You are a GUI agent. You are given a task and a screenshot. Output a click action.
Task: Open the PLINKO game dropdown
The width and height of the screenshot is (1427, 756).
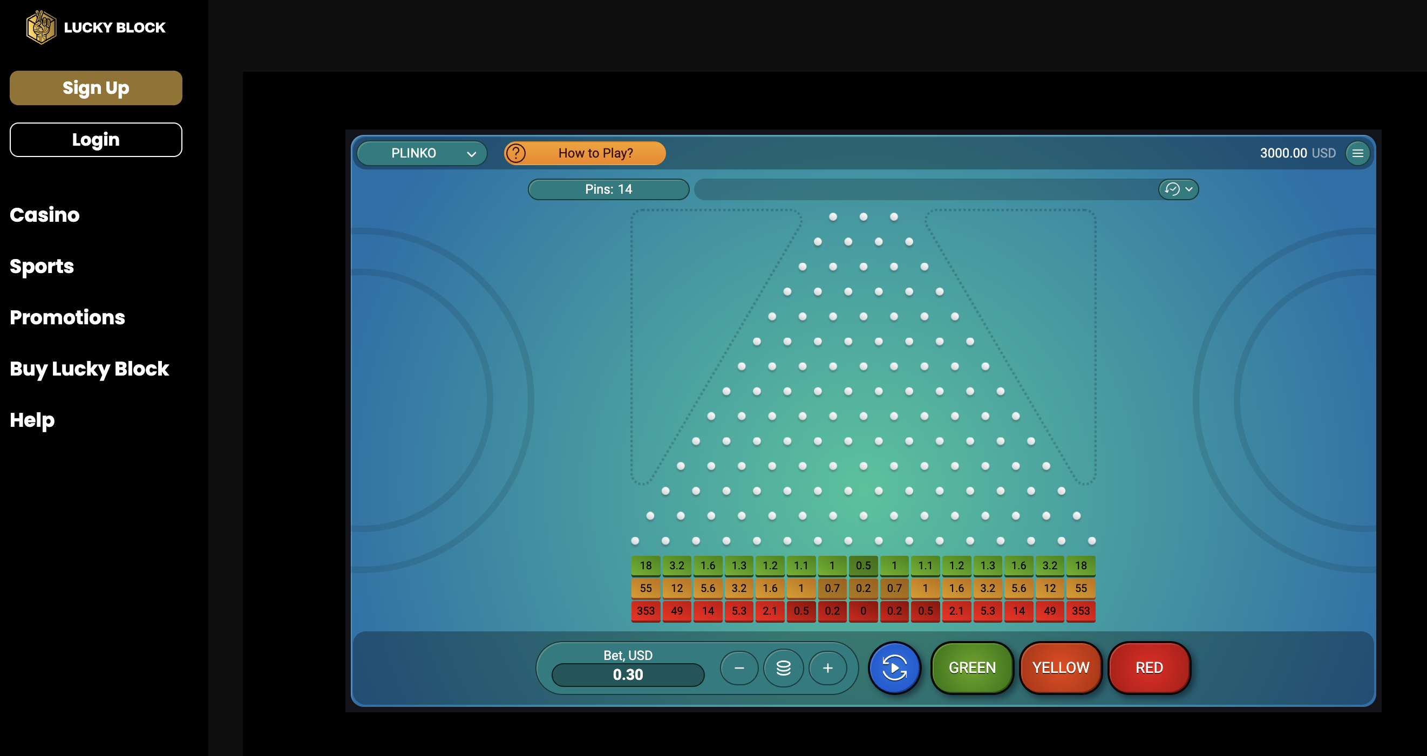pos(421,153)
